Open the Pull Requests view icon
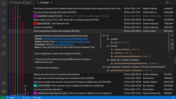 click(4, 37)
